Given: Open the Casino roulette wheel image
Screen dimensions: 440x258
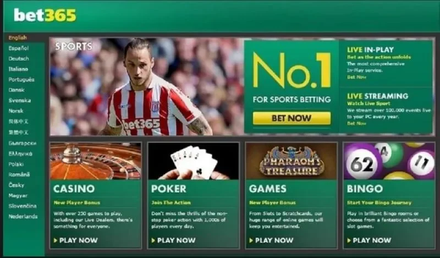Looking at the screenshot, I should [95, 161].
